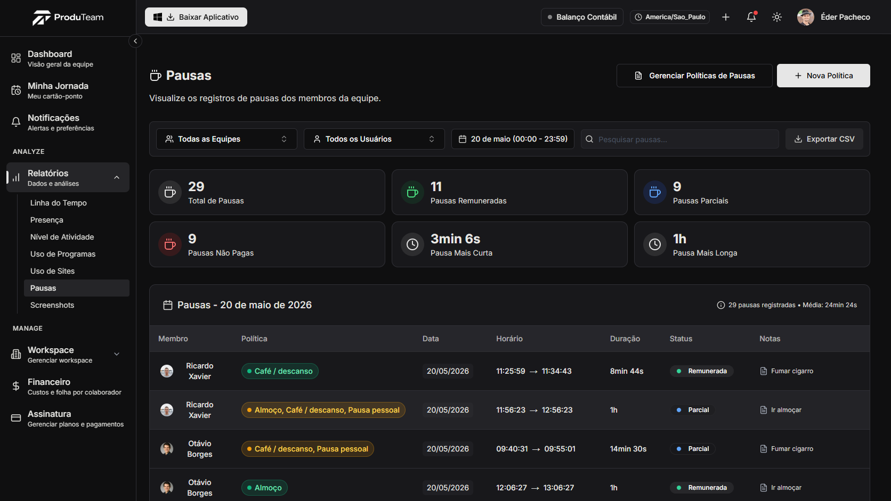Click the Minha Jornada calendar-clock icon
Image resolution: width=891 pixels, height=501 pixels.
coord(16,90)
